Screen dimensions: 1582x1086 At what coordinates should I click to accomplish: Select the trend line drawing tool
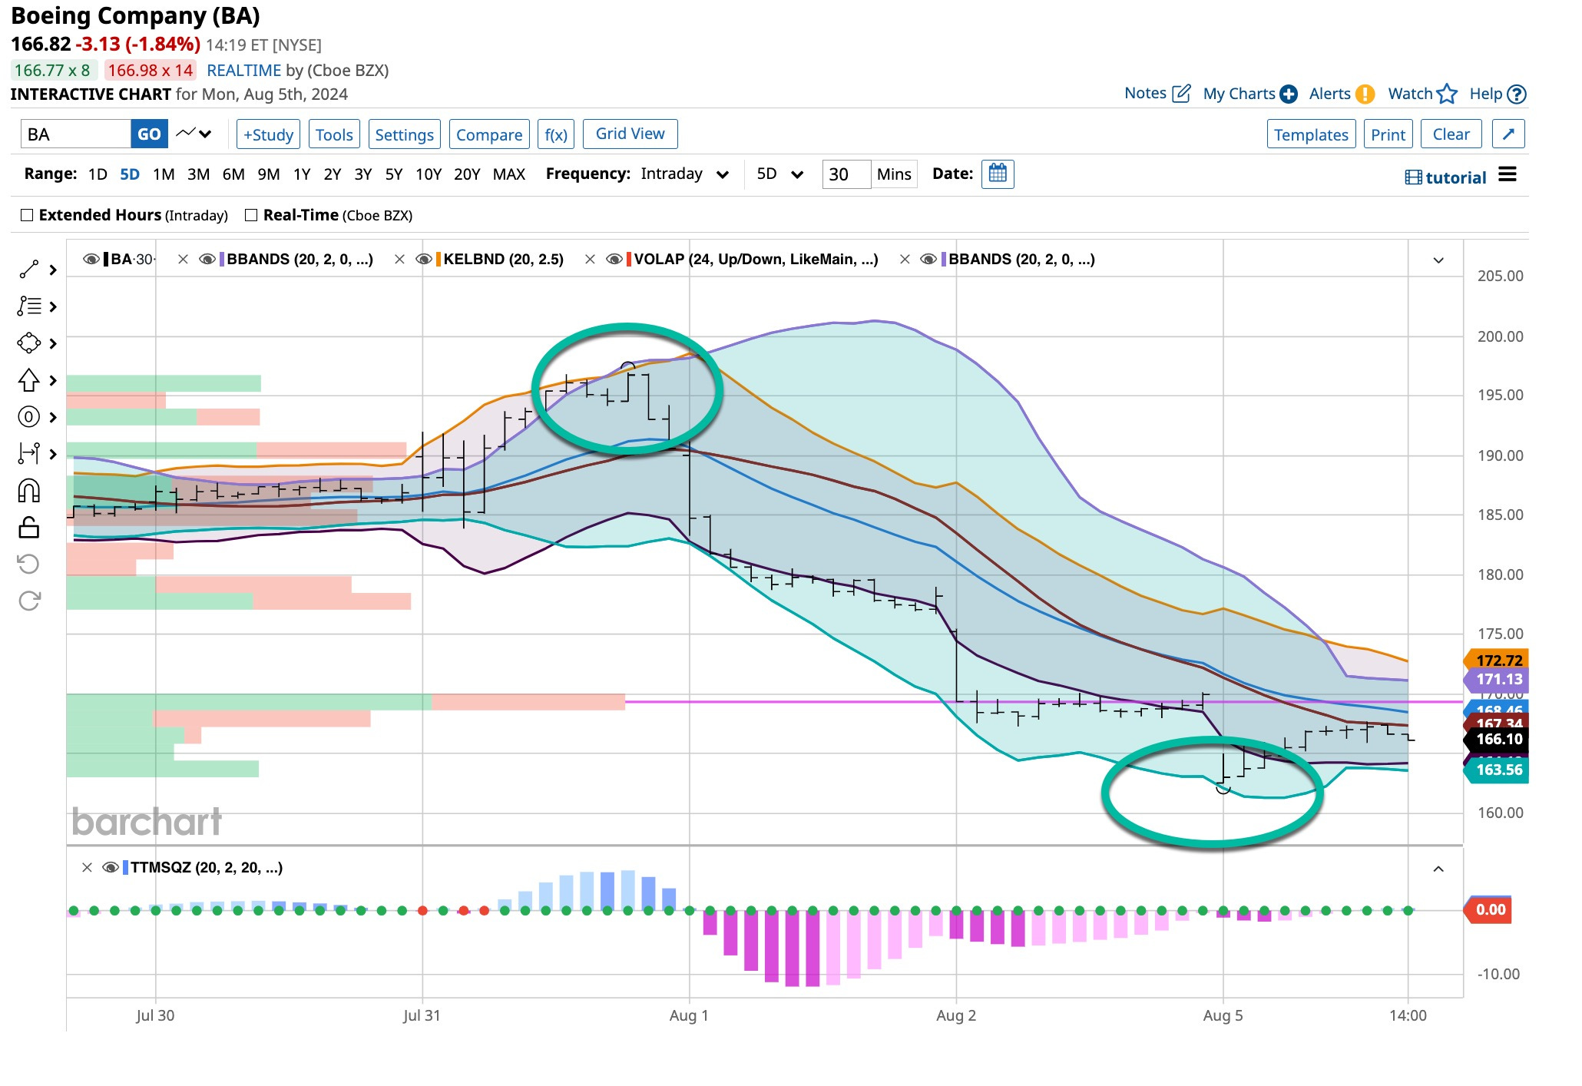[x=29, y=270]
